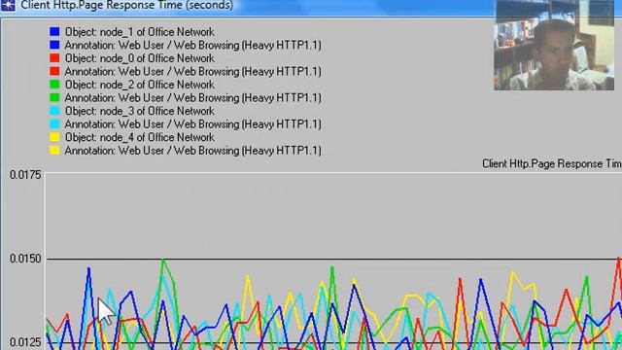Click the yellow swatch for node_4 object
This screenshot has height=350, width=622.
coord(54,137)
